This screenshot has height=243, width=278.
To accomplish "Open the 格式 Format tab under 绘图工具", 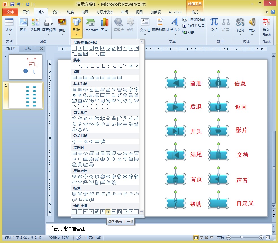I will click(195, 12).
